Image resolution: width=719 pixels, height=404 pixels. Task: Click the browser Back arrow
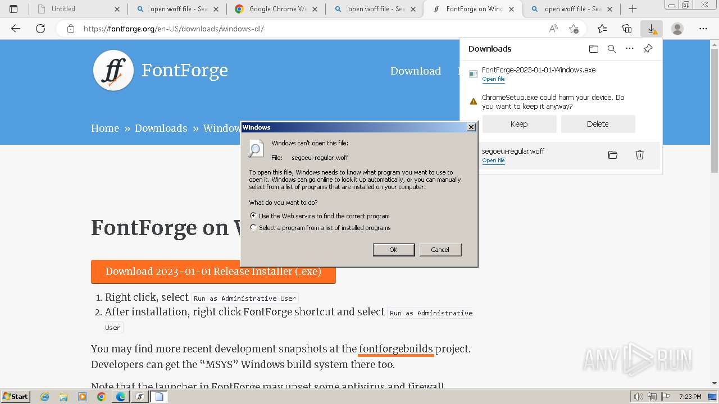point(16,29)
